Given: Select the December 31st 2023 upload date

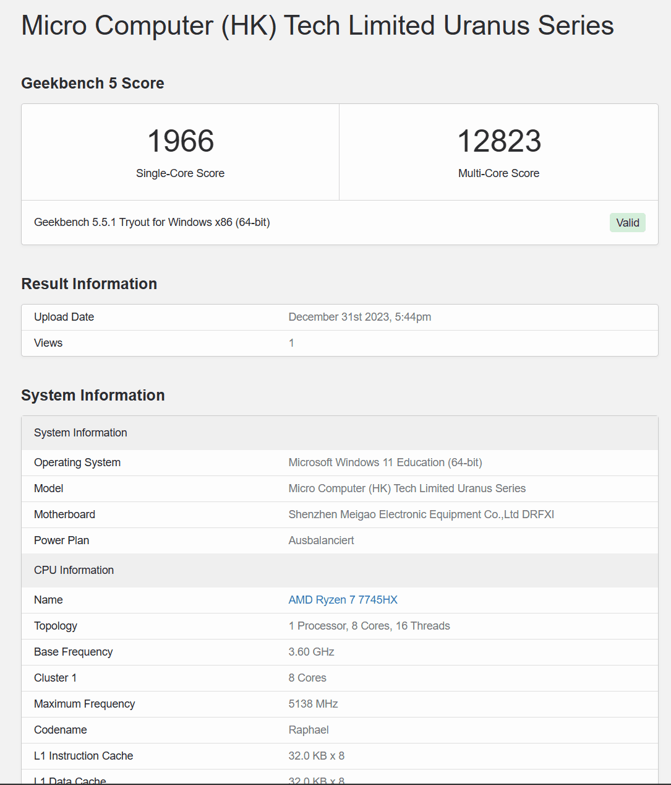Looking at the screenshot, I should point(360,317).
